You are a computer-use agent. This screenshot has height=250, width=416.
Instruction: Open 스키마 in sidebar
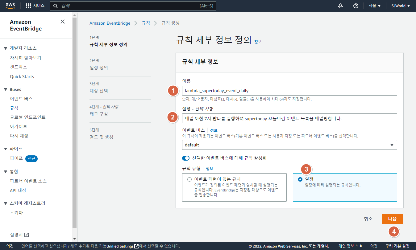click(x=16, y=213)
